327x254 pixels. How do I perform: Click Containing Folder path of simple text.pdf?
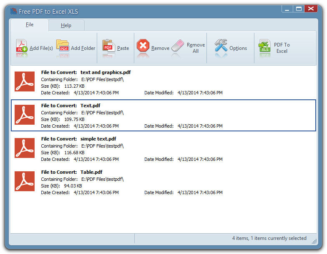103,146
